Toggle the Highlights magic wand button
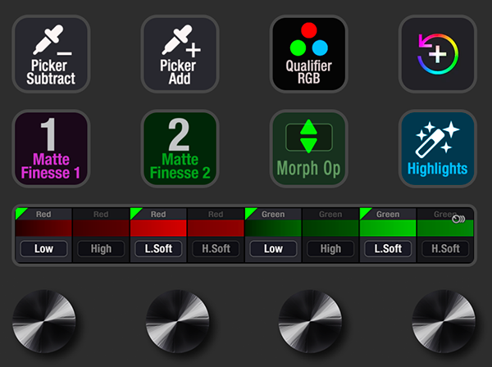Viewport: 492px width, 367px height. [438, 148]
